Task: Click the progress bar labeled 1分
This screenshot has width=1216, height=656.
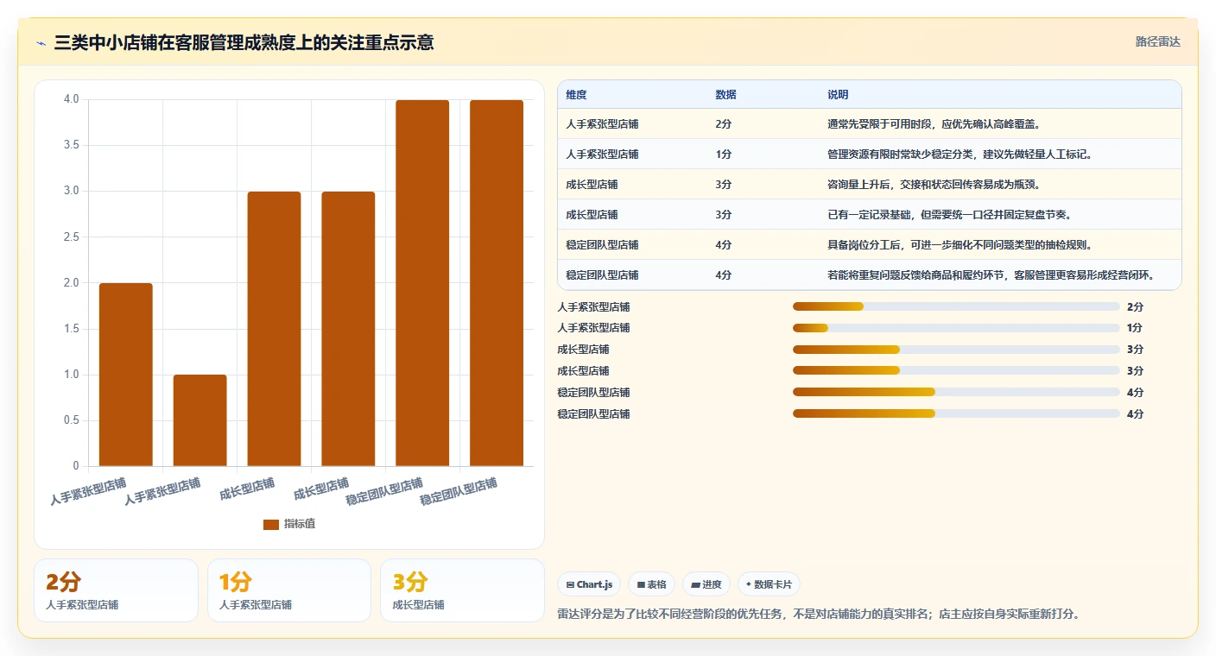Action: pos(956,328)
